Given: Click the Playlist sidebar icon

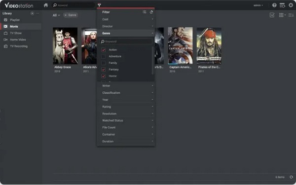Looking at the screenshot, I should pos(5,20).
